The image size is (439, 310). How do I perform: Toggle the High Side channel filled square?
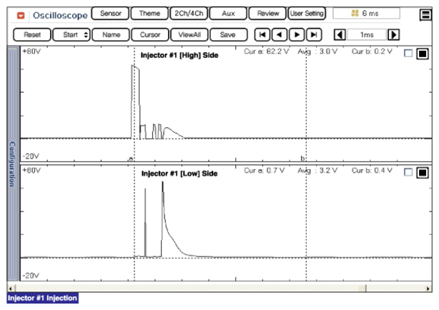[x=421, y=54]
